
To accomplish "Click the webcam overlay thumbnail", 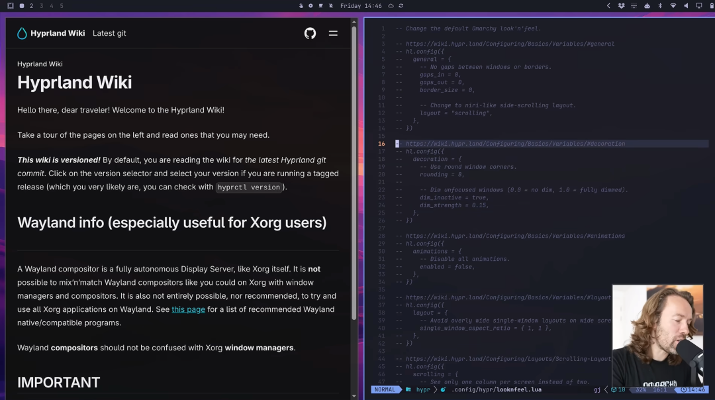I will coord(657,336).
